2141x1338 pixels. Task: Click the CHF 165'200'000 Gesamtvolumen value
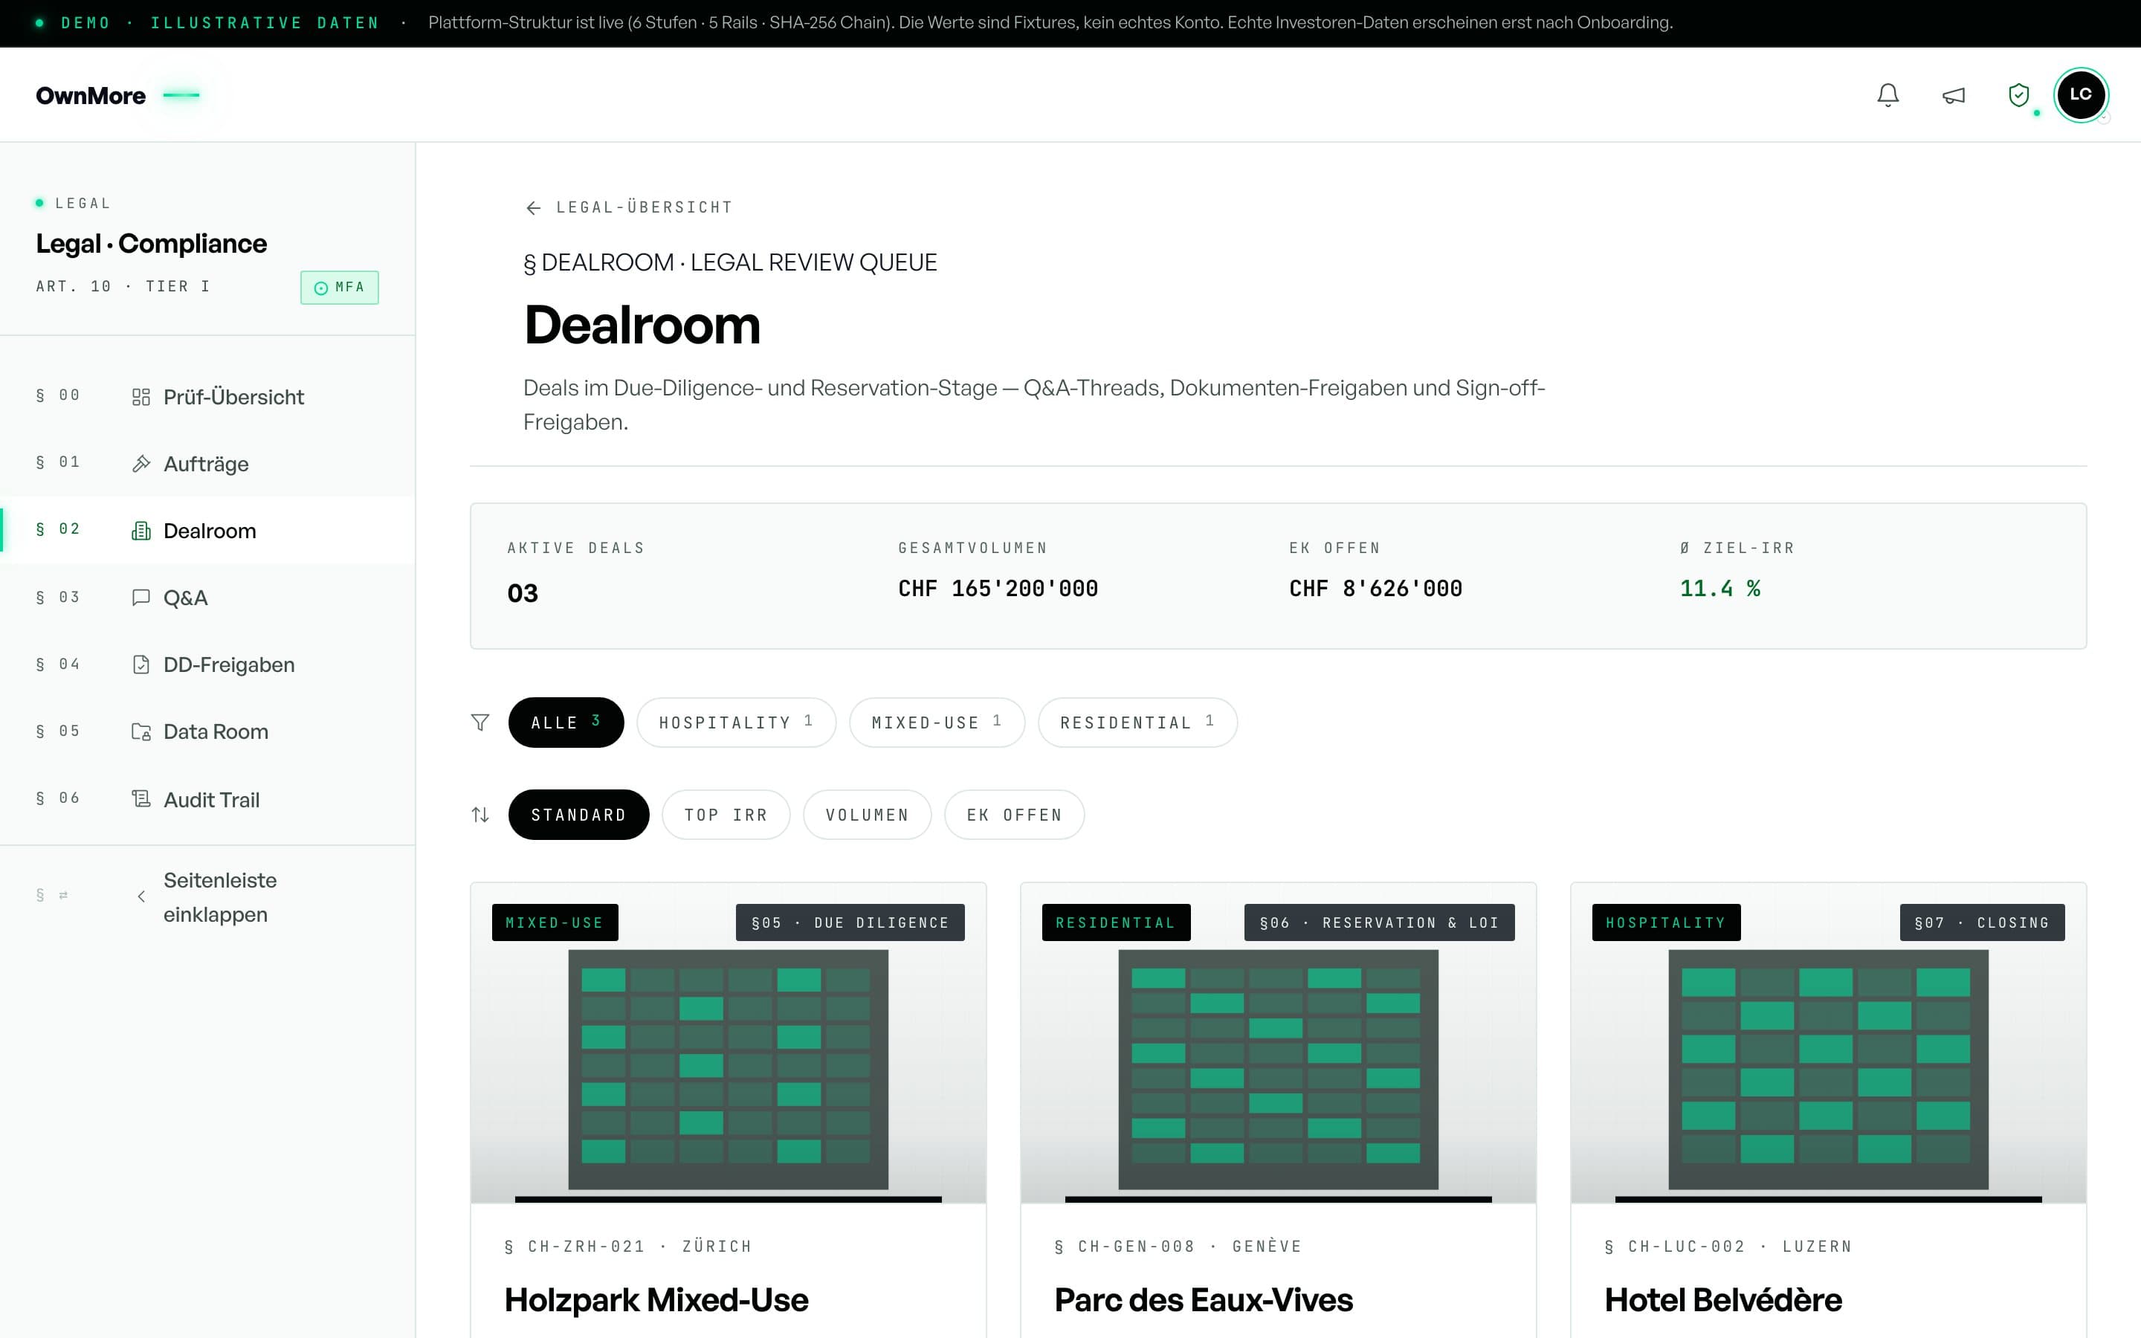998,589
